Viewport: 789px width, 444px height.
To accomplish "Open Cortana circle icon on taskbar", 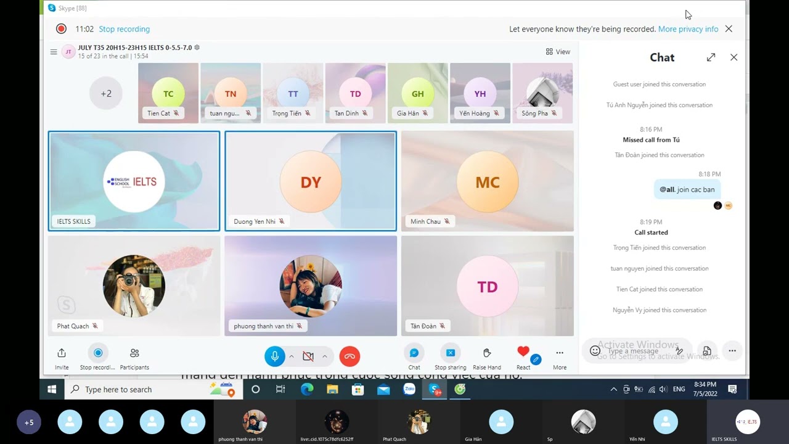I will coord(255,389).
